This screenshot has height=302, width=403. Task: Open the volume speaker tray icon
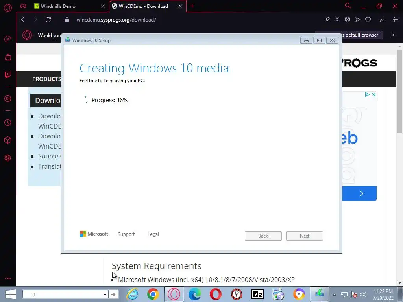[x=363, y=295]
